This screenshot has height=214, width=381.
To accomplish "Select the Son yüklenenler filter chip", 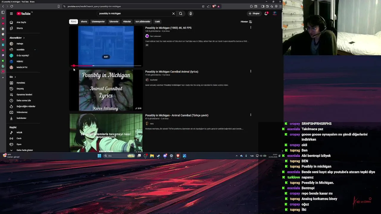I will pyautogui.click(x=143, y=21).
